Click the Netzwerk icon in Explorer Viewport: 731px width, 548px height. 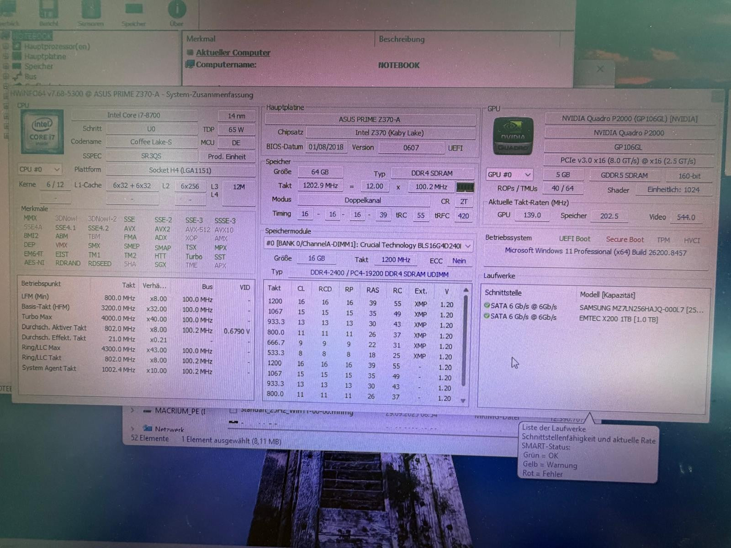click(147, 429)
